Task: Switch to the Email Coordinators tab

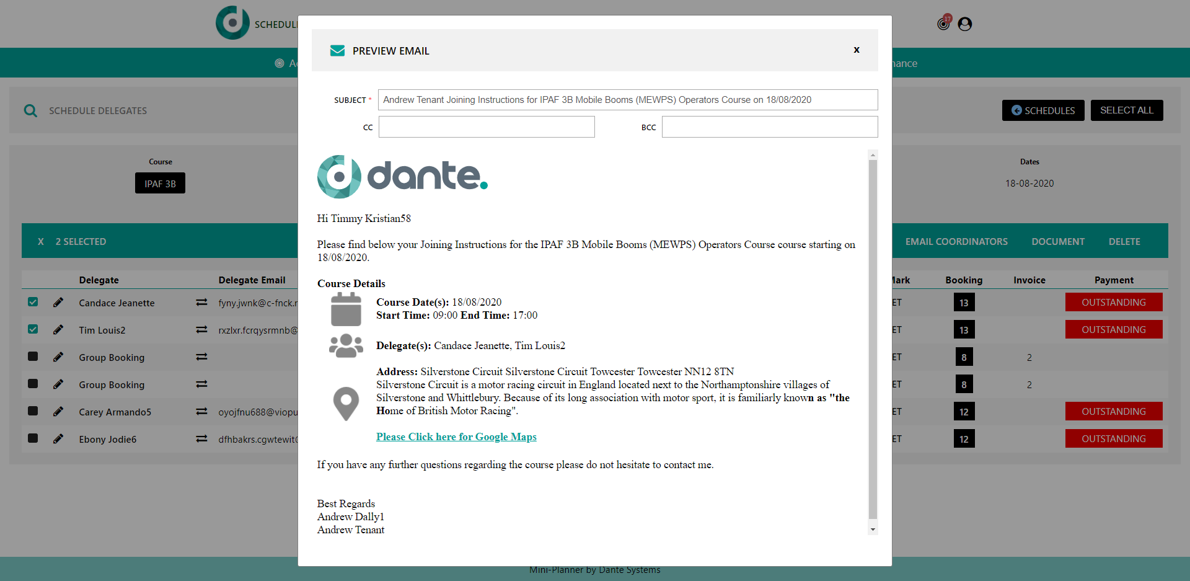Action: coord(956,241)
